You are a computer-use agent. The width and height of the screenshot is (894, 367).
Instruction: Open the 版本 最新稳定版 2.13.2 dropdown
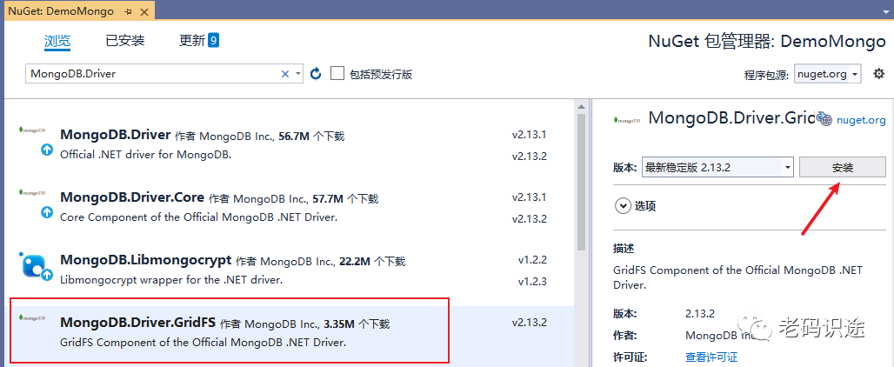click(x=717, y=168)
